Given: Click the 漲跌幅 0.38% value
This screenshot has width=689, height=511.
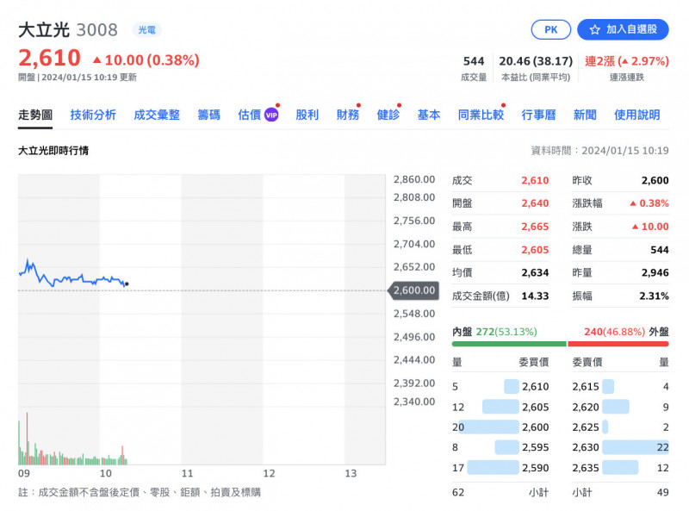Looking at the screenshot, I should click(649, 203).
